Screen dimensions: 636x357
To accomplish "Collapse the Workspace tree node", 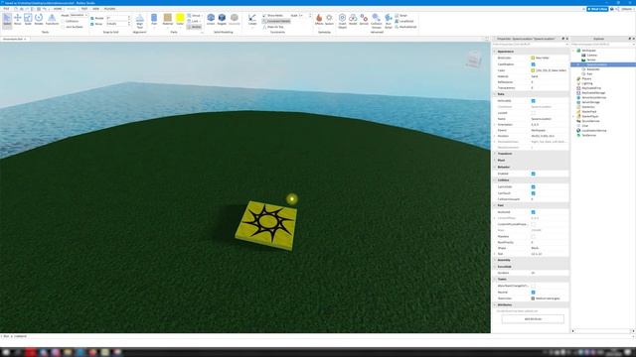I will [574, 51].
